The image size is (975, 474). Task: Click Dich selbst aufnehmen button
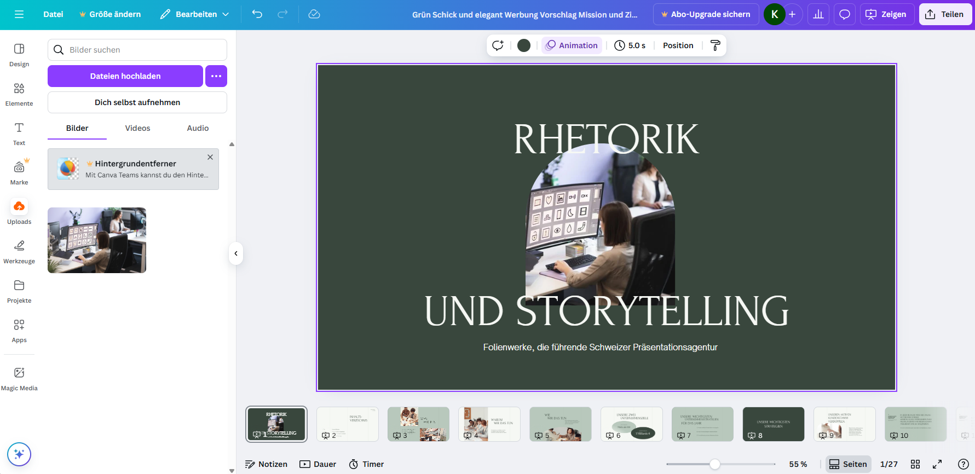pos(137,102)
